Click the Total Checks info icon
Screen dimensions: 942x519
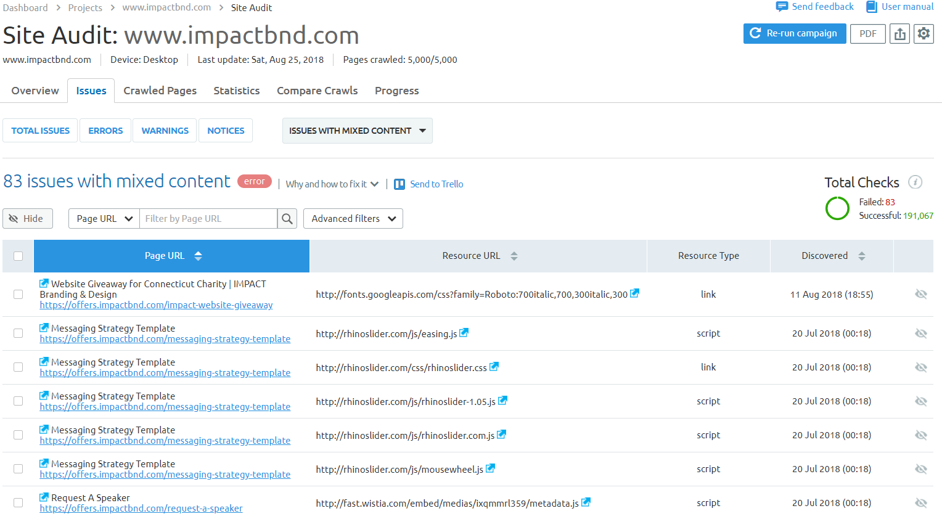click(x=915, y=182)
